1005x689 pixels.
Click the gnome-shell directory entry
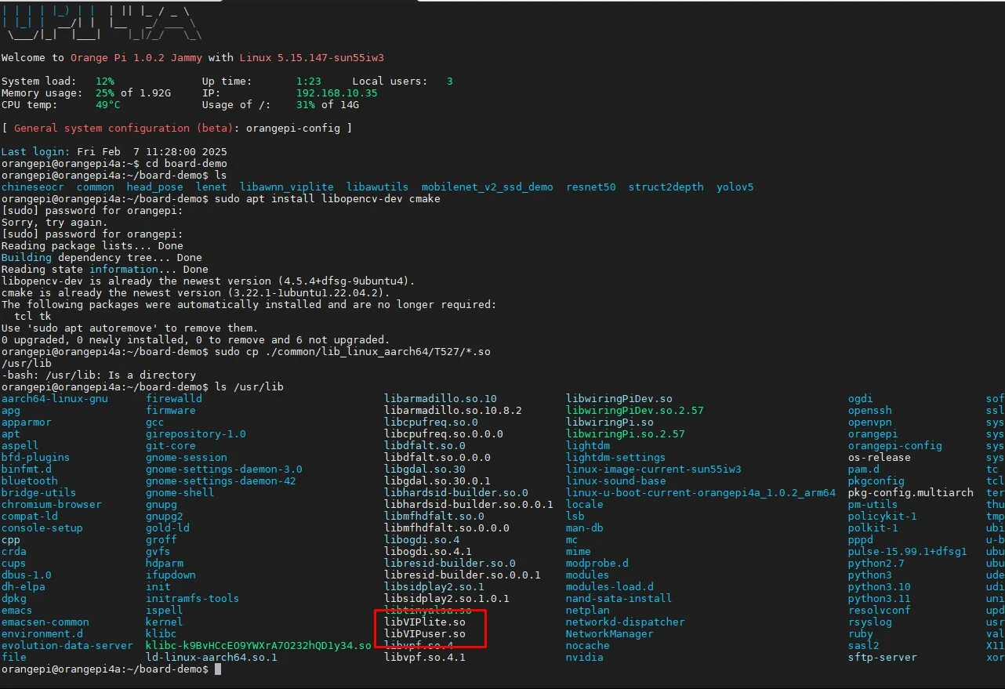(x=180, y=492)
